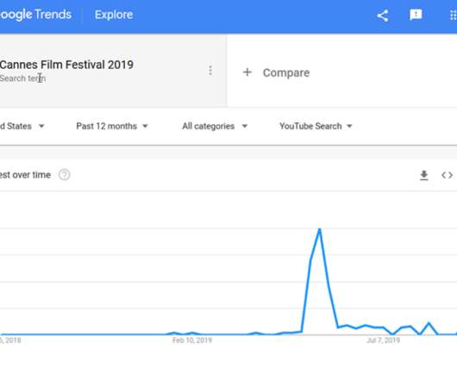This screenshot has width=457, height=382.
Task: Click the Feb 10, 2019 axis label
Action: pyautogui.click(x=192, y=341)
